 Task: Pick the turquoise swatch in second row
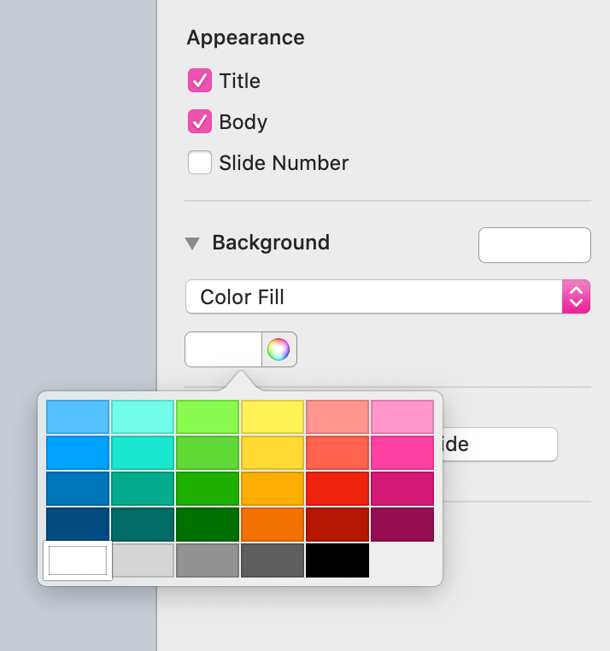click(x=143, y=453)
